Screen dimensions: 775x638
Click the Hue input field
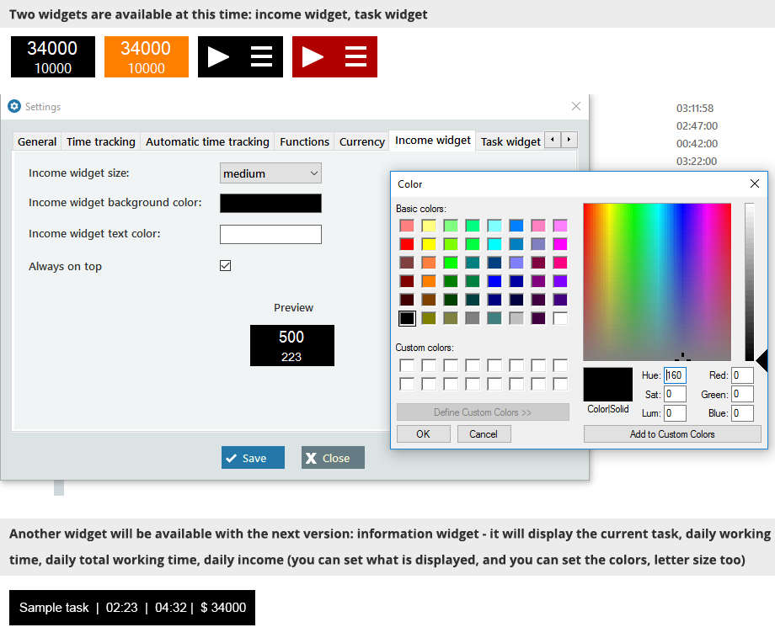(675, 375)
